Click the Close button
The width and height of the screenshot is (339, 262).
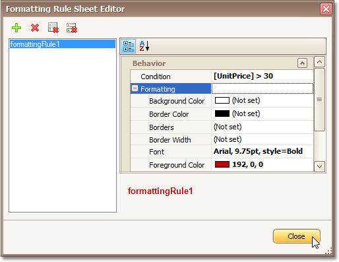(x=296, y=236)
